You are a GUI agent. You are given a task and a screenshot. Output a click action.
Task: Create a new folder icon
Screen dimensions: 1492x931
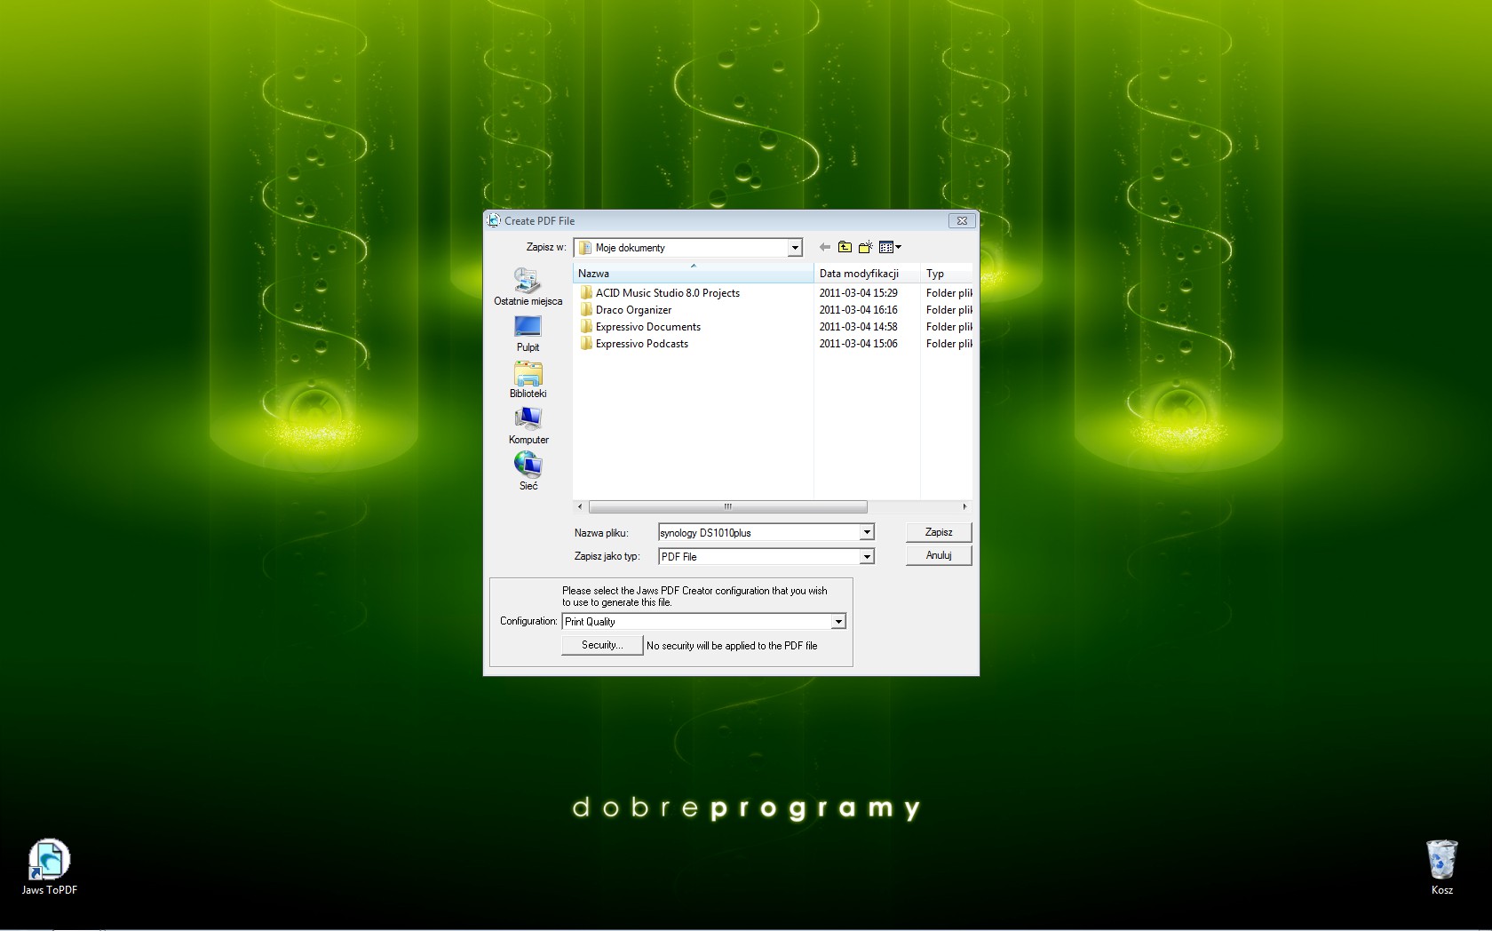coord(865,247)
